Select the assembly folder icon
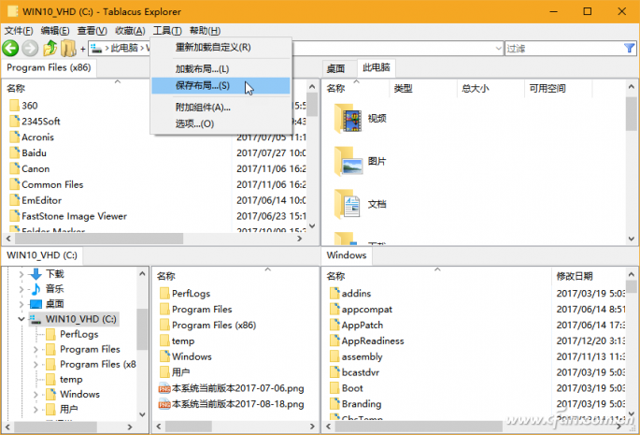This screenshot has width=640, height=435. point(334,356)
